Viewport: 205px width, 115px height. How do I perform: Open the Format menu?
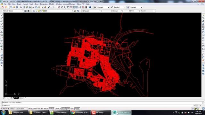[25, 4]
